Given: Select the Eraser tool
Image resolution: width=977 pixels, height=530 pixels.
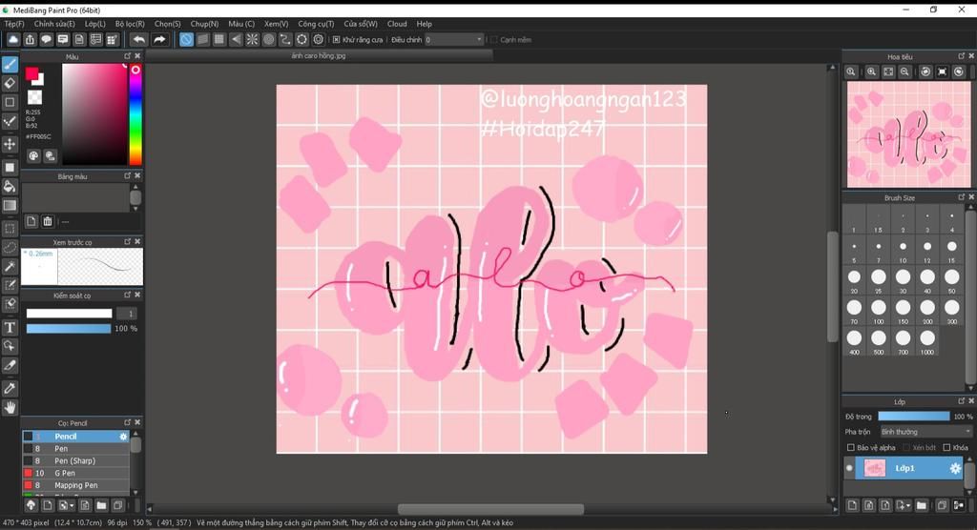Looking at the screenshot, I should click(x=10, y=83).
